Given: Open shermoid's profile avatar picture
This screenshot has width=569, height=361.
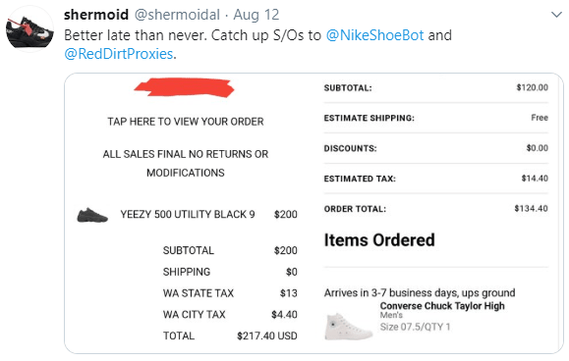Looking at the screenshot, I should (29, 29).
